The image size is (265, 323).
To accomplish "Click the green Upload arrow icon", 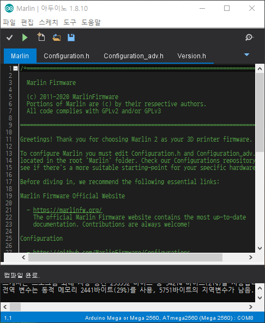I will 25,38.
